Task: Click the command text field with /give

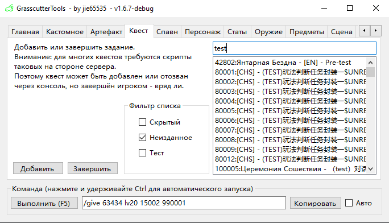Action: click(184, 203)
